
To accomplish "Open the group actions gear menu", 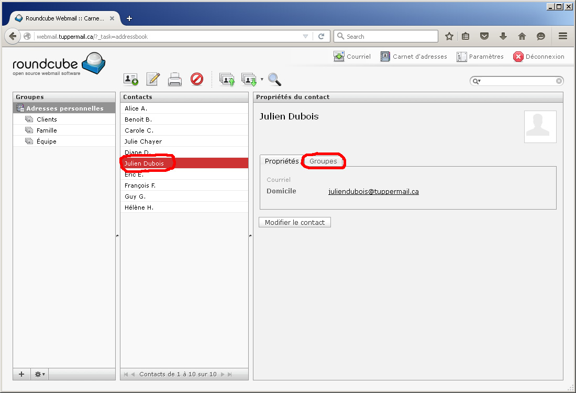I will click(40, 374).
